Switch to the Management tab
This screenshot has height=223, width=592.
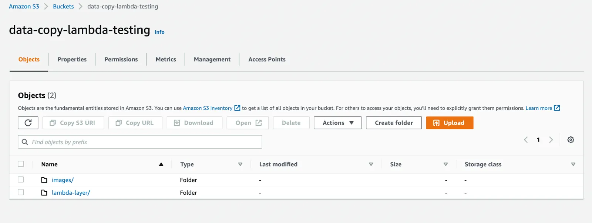pyautogui.click(x=212, y=59)
